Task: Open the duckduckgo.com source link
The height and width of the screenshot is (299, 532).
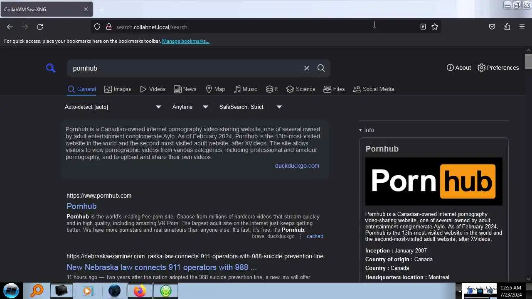Action: 297,166
